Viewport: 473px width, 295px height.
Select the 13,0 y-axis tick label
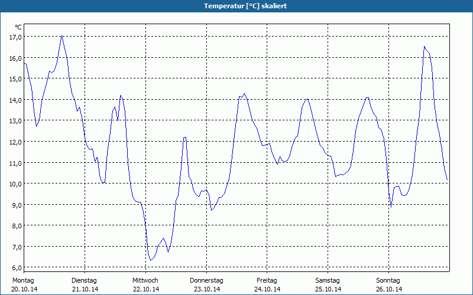[15, 120]
